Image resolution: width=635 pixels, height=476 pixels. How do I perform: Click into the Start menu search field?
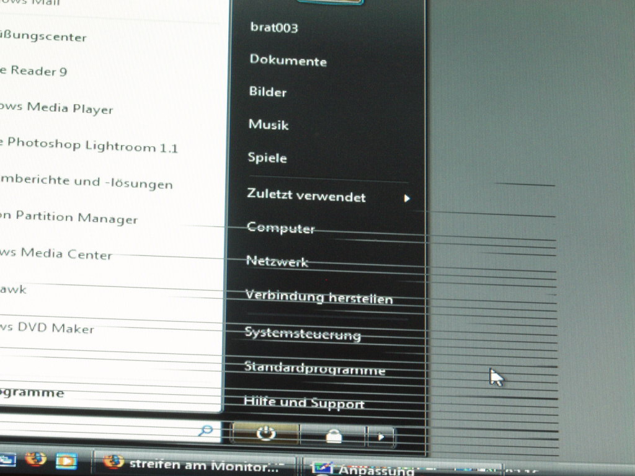109,429
